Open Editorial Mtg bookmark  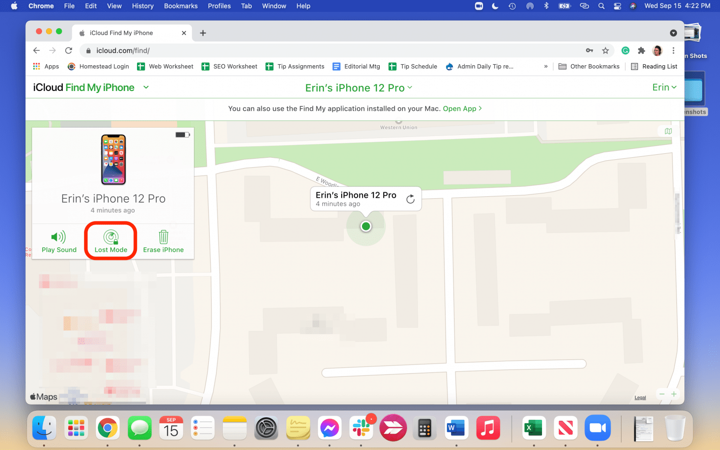[x=356, y=66]
